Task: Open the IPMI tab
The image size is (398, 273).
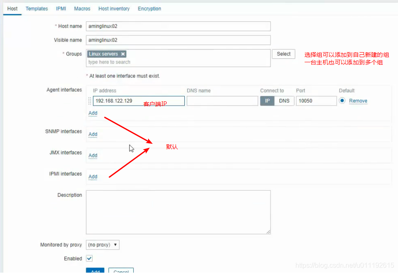Action: [61, 9]
